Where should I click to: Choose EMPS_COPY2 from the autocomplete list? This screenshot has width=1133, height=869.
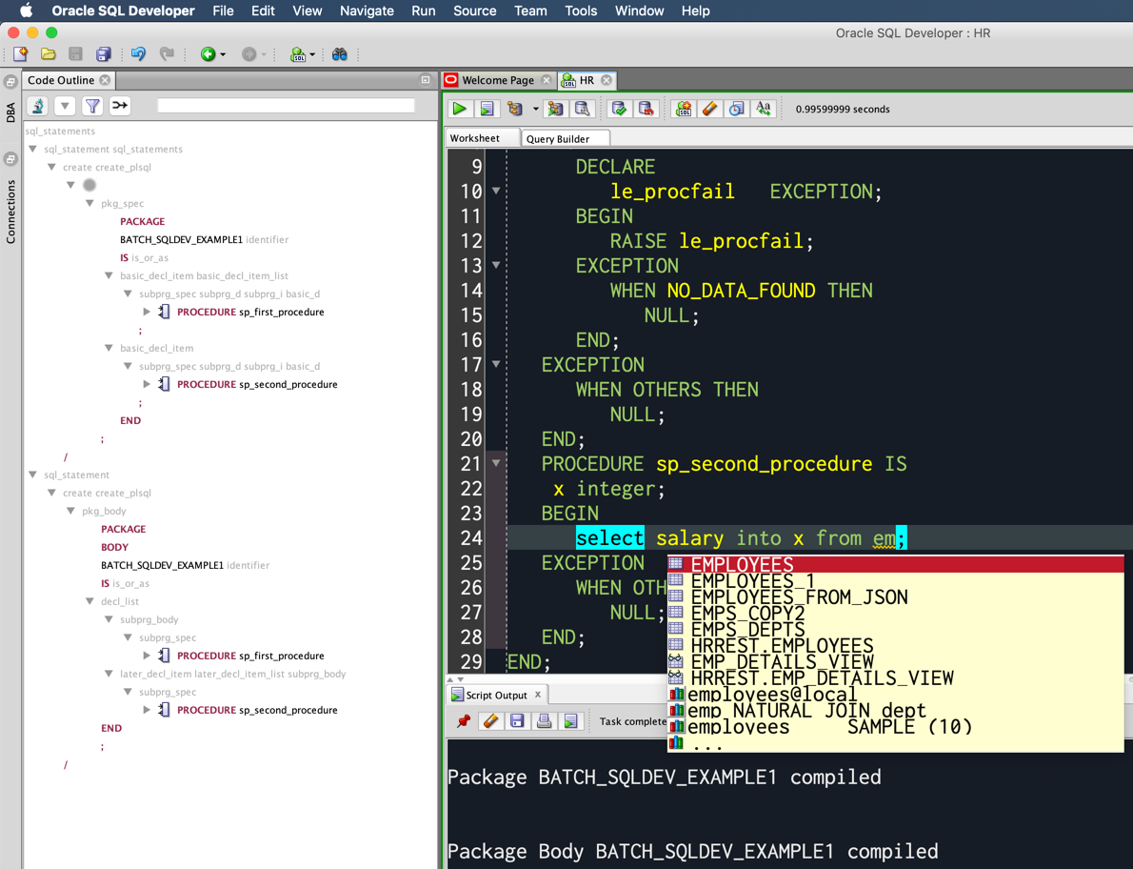tap(895, 613)
